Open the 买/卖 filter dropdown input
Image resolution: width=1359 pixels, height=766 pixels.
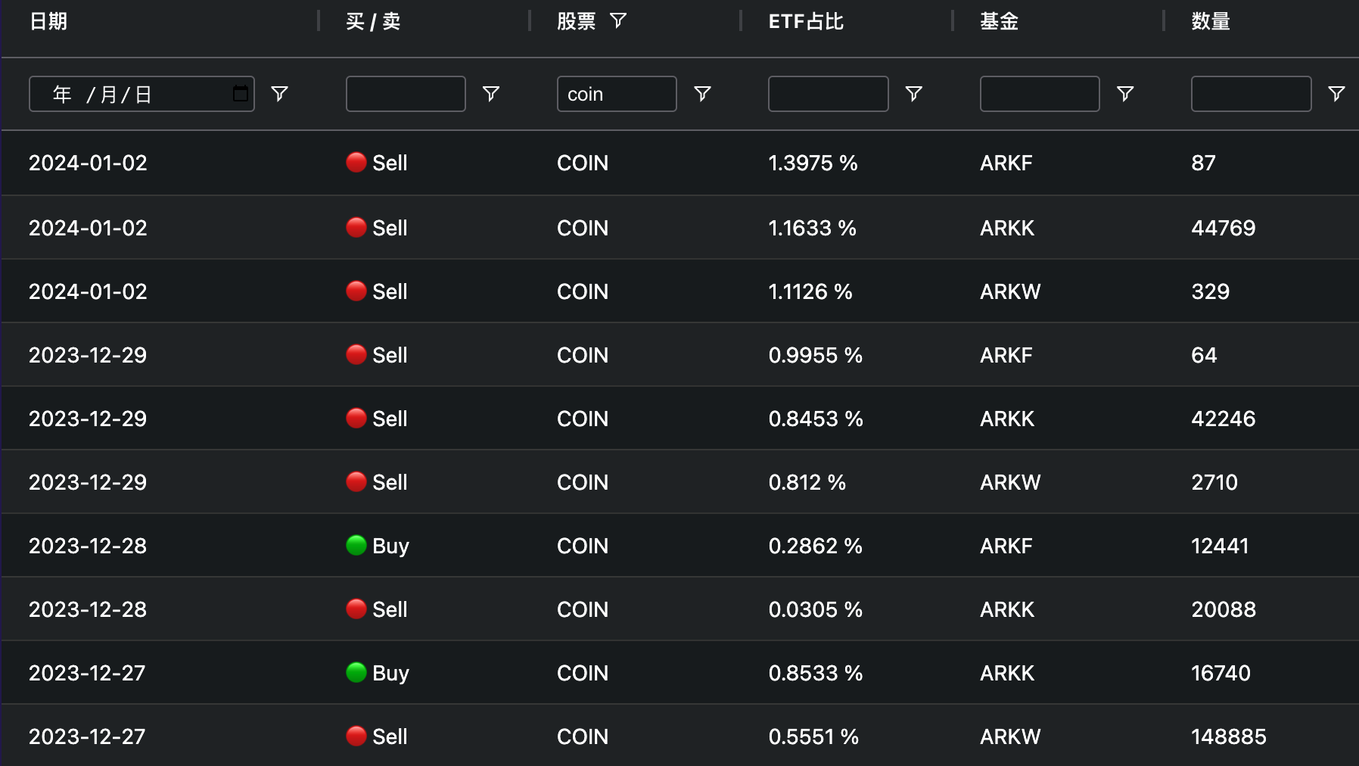[406, 93]
